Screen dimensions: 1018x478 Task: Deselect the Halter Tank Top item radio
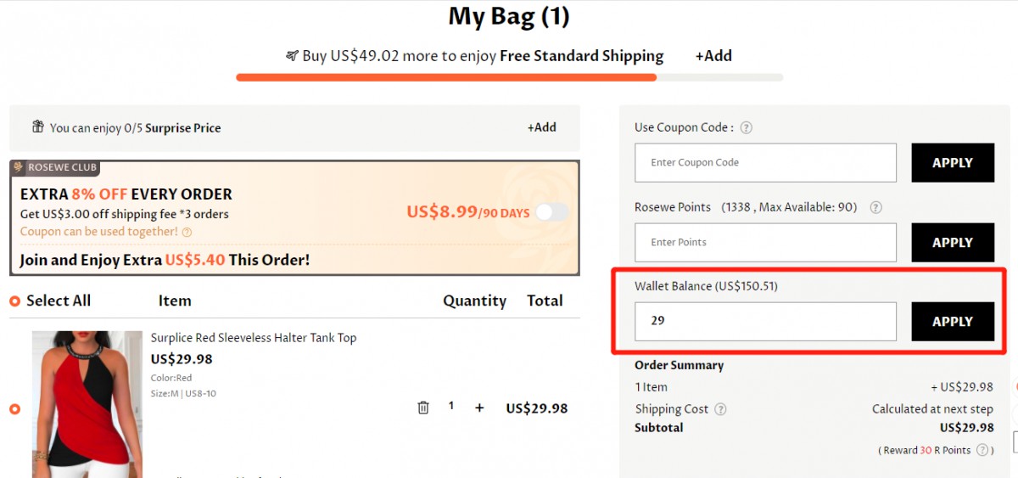pos(14,409)
